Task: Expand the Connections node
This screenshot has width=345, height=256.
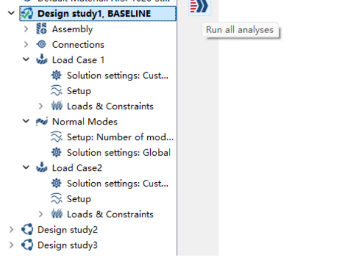Action: pos(26,44)
